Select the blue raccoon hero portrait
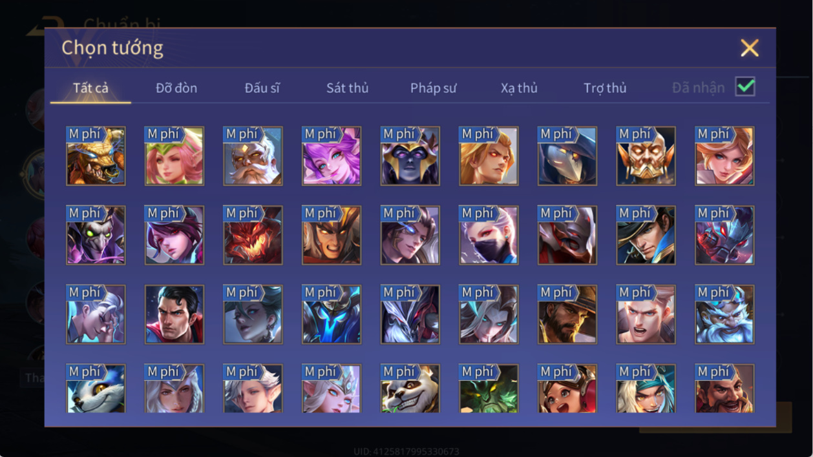This screenshot has width=813, height=457. click(96, 389)
